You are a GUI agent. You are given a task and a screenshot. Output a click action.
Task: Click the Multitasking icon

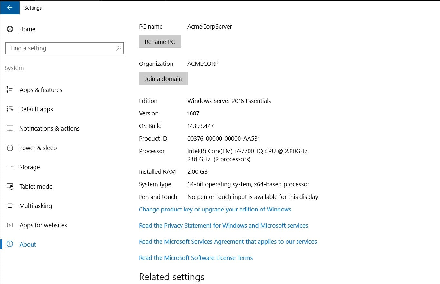(10, 206)
